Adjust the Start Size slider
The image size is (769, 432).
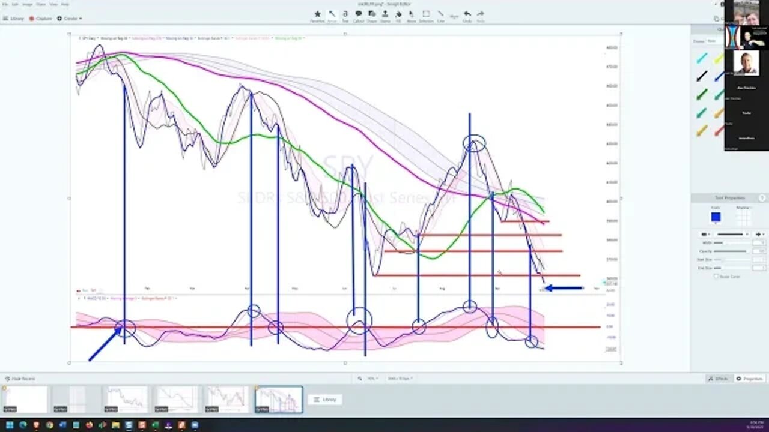(x=732, y=260)
